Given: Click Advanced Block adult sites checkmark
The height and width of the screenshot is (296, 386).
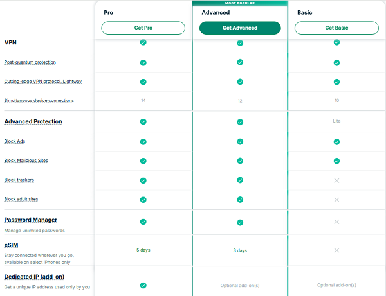Looking at the screenshot, I should pyautogui.click(x=240, y=200).
